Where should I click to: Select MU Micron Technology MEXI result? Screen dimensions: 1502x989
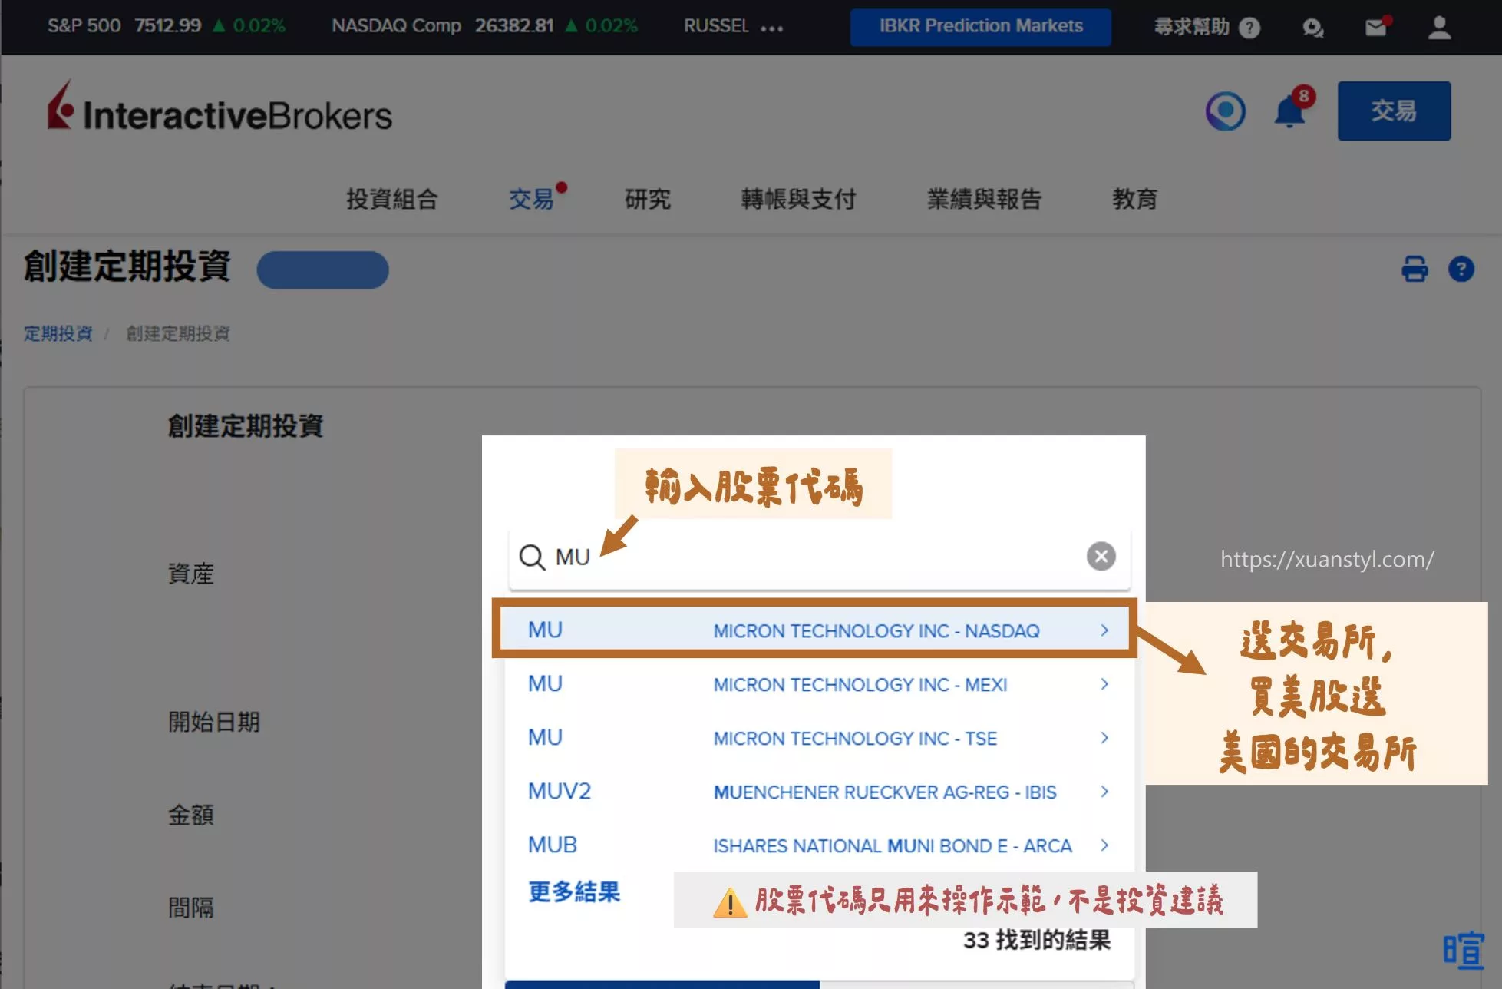coord(818,683)
